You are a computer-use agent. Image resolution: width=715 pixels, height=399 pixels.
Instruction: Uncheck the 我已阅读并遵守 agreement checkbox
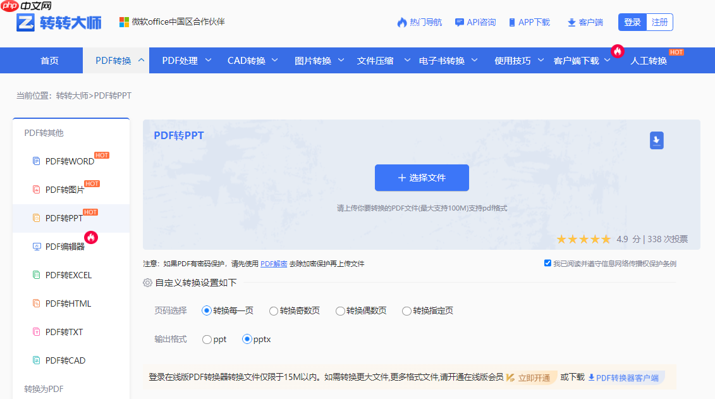547,263
